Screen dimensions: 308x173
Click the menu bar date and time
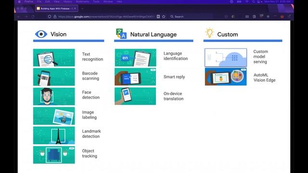[277, 1]
